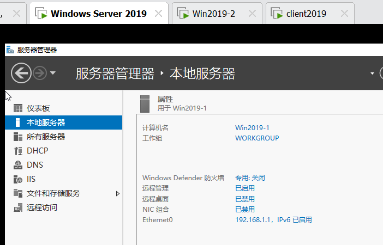Click the WORKGROUP link
The width and height of the screenshot is (383, 245).
pos(257,138)
